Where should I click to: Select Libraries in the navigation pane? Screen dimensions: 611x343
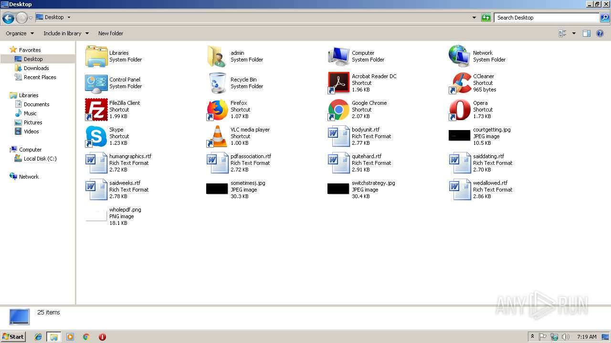[29, 95]
